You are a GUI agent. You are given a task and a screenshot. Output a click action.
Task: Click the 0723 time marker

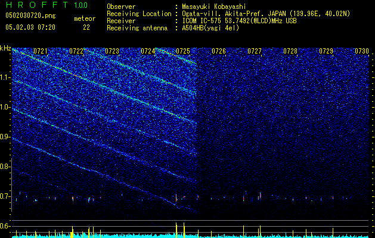112,51
